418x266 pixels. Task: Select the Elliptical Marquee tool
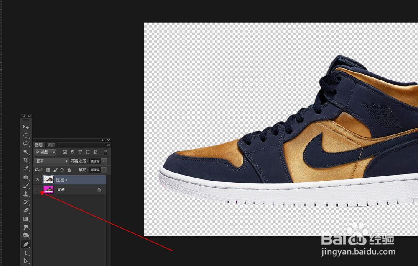26,135
